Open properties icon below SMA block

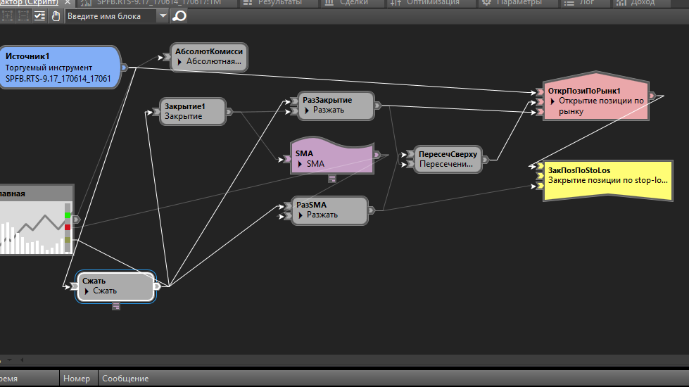[x=332, y=178]
